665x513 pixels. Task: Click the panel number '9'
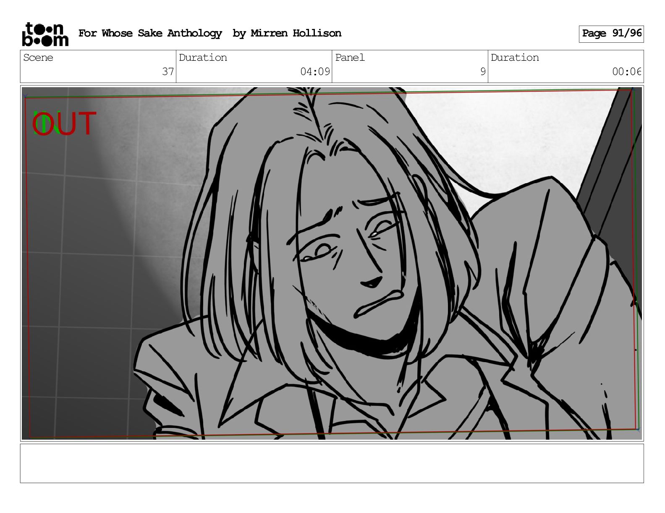pyautogui.click(x=483, y=72)
